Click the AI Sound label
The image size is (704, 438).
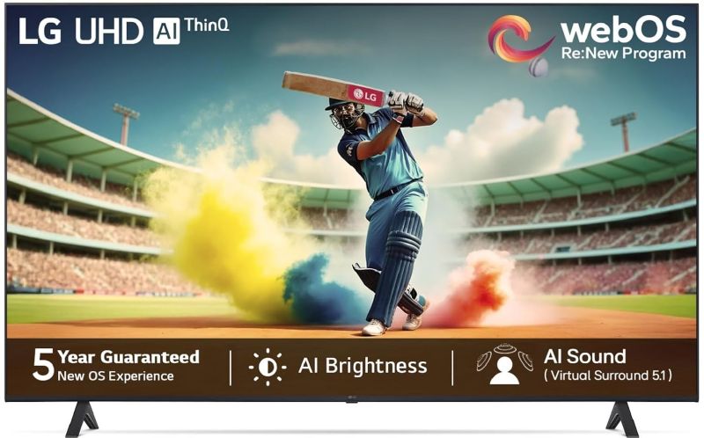(585, 357)
